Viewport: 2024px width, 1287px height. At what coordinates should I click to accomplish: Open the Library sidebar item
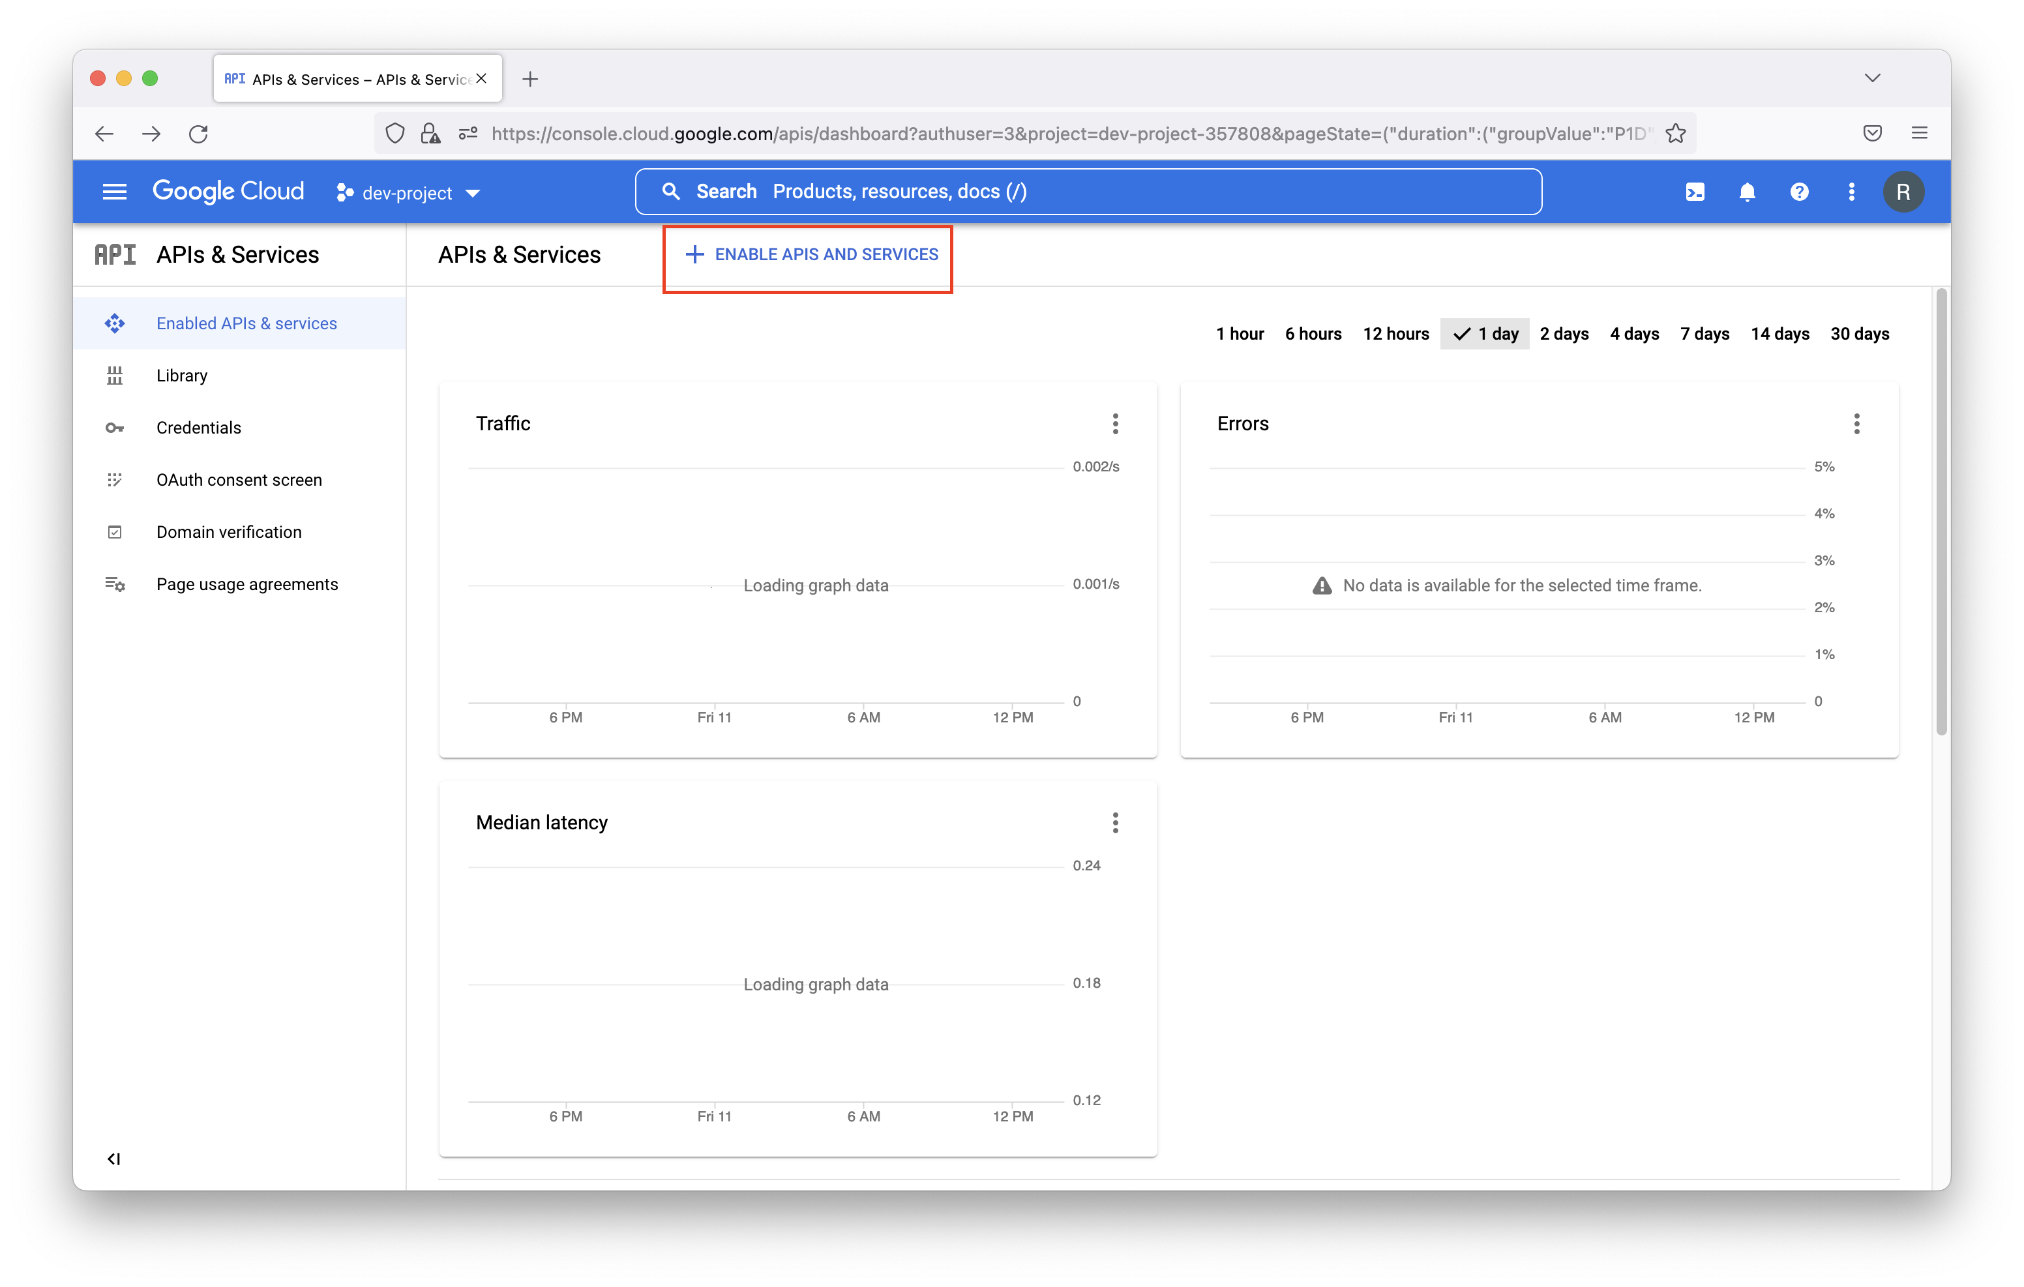click(239, 376)
